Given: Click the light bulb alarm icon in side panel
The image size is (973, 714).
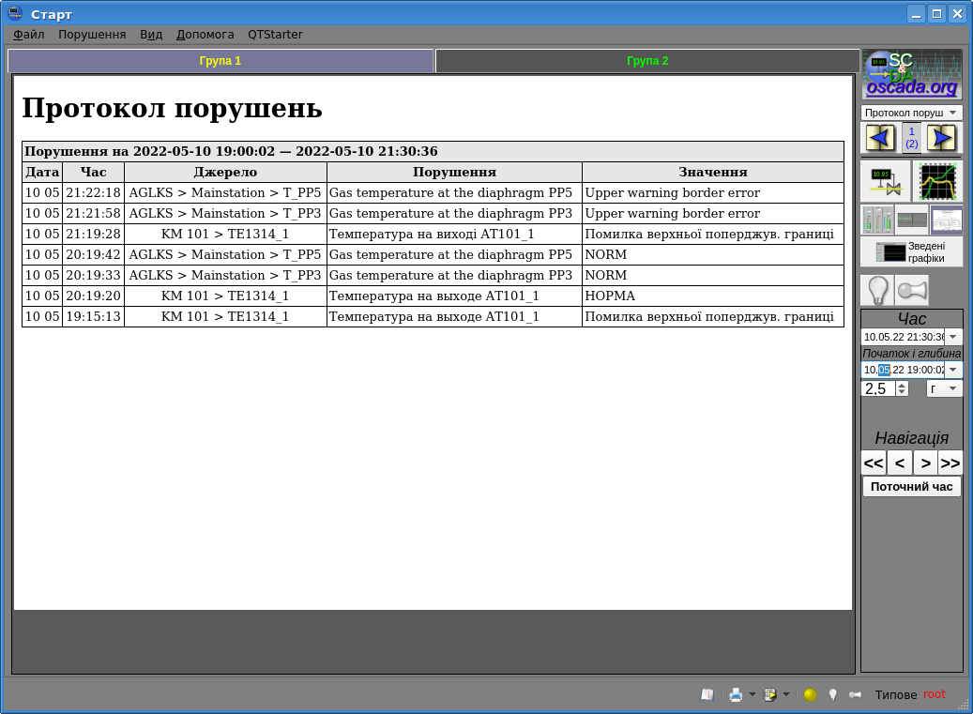Looking at the screenshot, I should pos(877,290).
